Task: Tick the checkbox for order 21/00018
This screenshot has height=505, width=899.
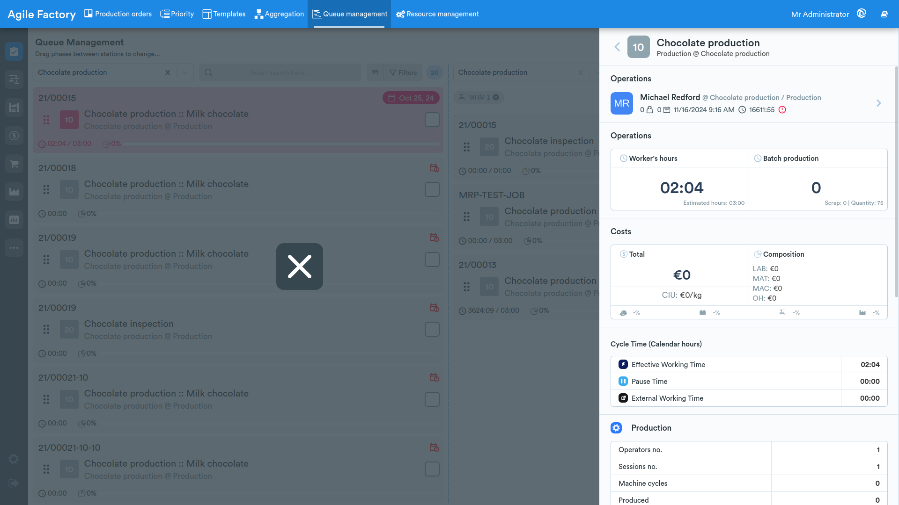Action: pos(432,189)
